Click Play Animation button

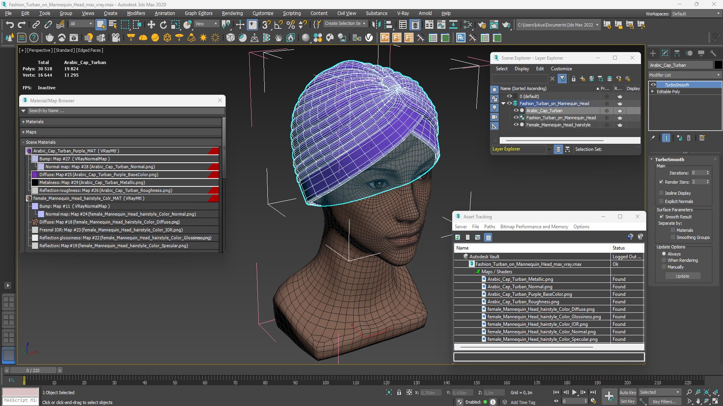tap(574, 392)
